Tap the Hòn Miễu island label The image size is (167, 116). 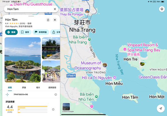click(114, 83)
